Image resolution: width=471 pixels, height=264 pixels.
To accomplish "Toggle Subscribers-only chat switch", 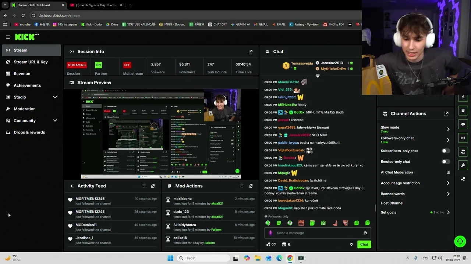I will tap(446, 151).
